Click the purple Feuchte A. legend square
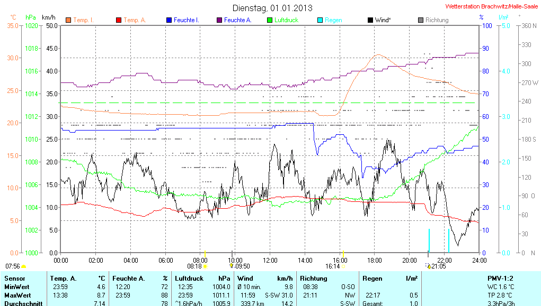Screen dimensions: 541x306 pyautogui.click(x=219, y=20)
